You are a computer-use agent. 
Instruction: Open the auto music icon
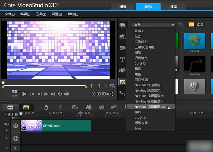click(102, 107)
